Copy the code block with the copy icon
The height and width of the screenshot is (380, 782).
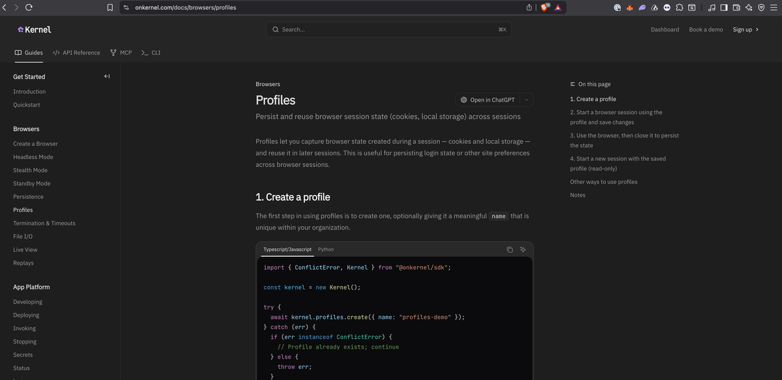[x=510, y=250]
